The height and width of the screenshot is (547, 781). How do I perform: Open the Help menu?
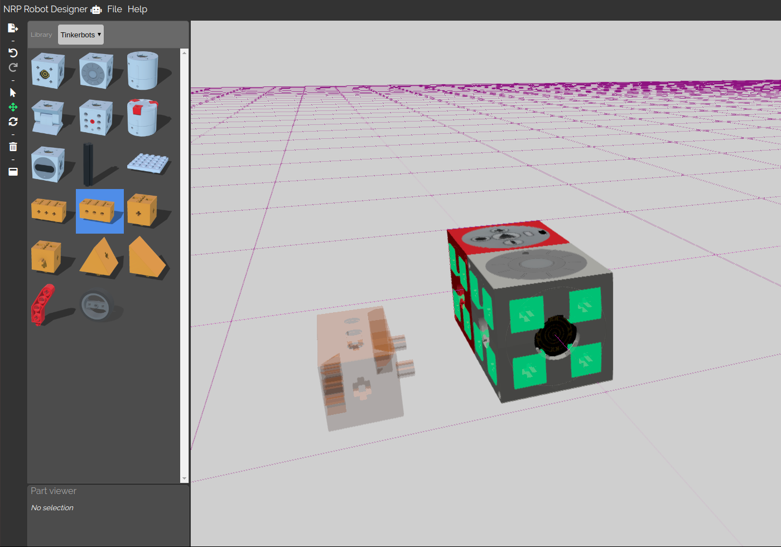click(x=137, y=9)
